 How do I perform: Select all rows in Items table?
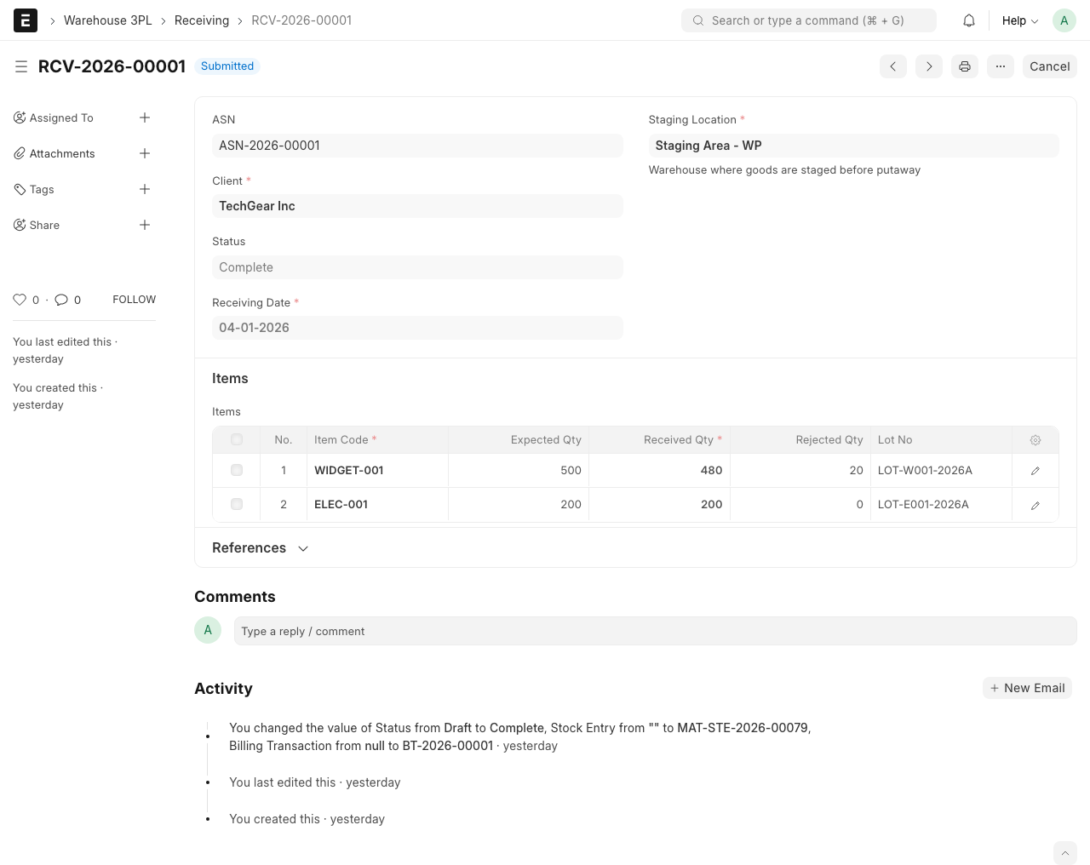click(x=237, y=440)
